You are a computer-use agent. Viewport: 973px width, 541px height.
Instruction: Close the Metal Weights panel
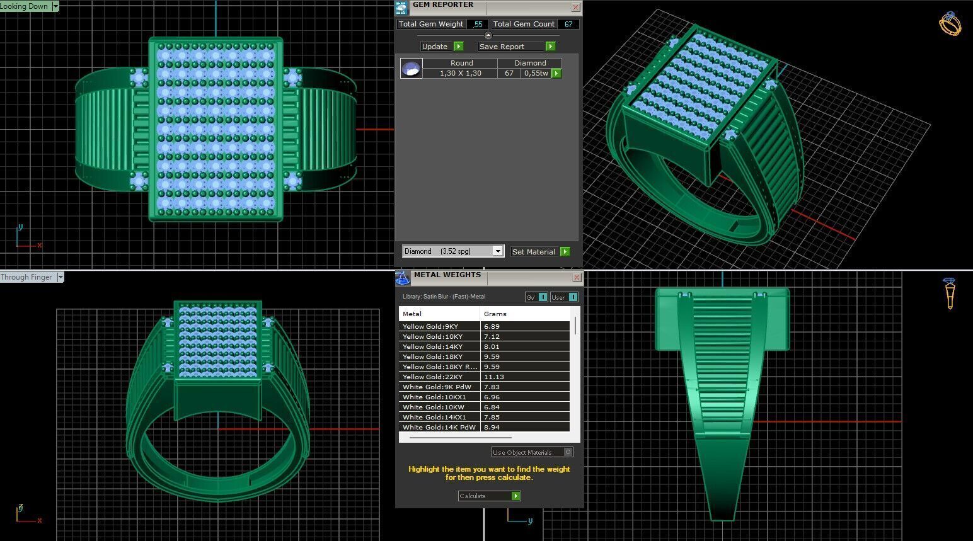click(577, 278)
